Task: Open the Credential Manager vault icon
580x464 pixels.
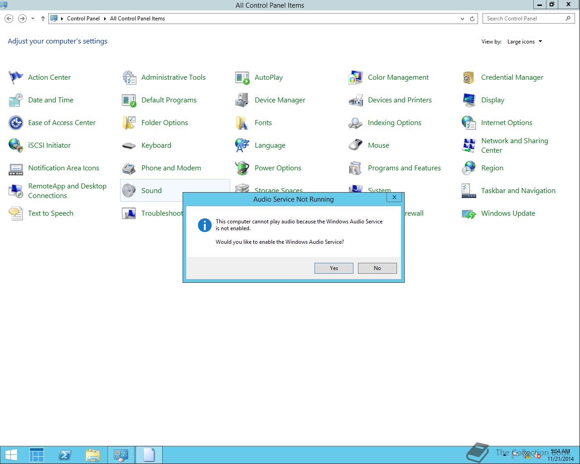Action: (469, 77)
